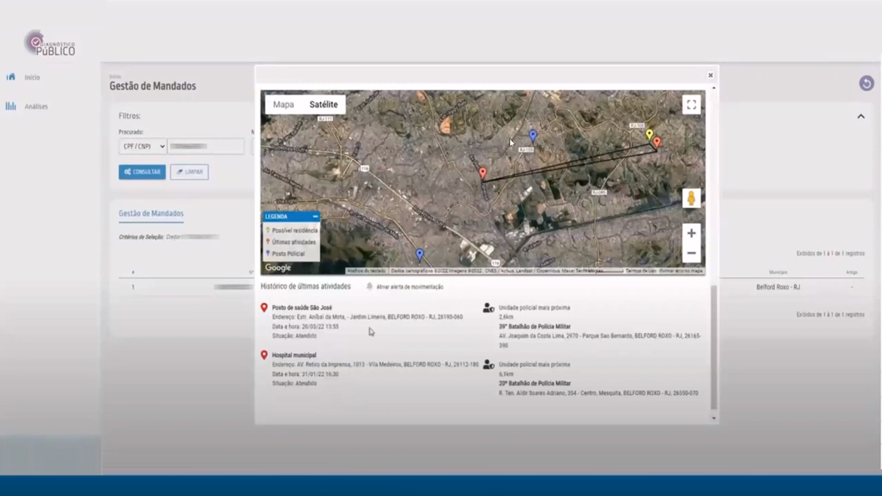Open the CPF / CNPJ dropdown
This screenshot has height=496, width=882.
point(143,146)
